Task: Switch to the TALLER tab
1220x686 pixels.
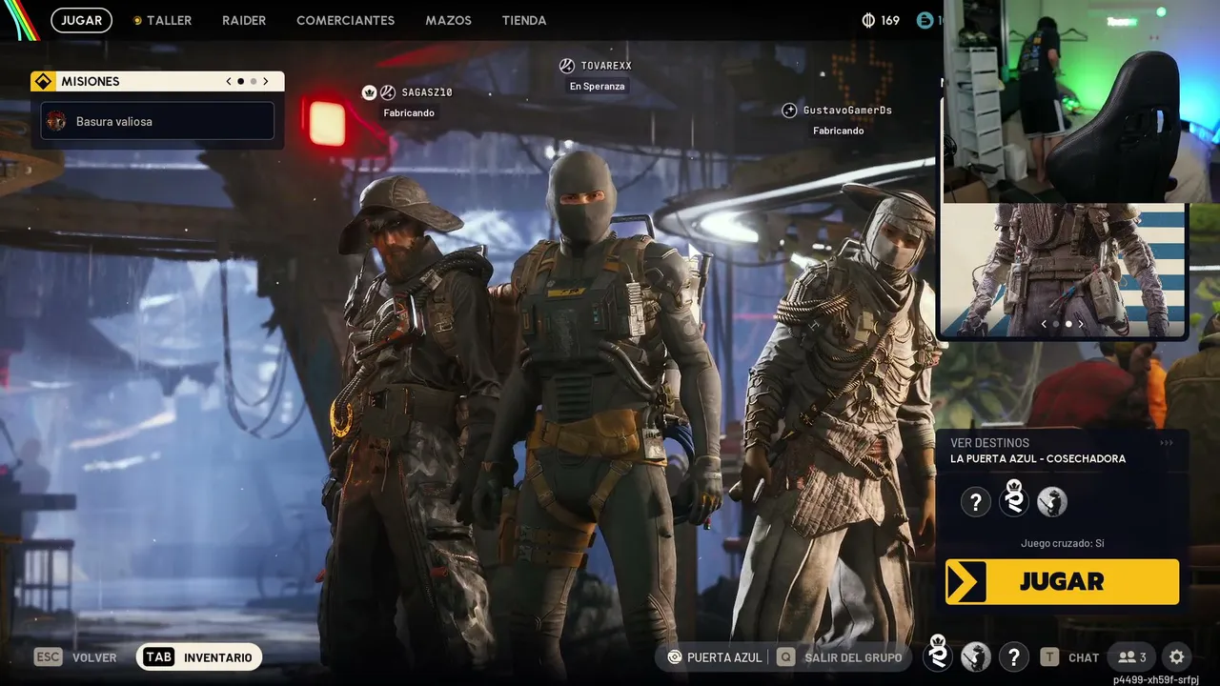Action: (x=163, y=20)
